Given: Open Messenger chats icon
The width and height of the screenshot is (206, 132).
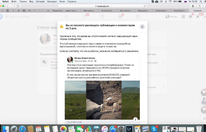Looking at the screenshot, I should 191,17.
